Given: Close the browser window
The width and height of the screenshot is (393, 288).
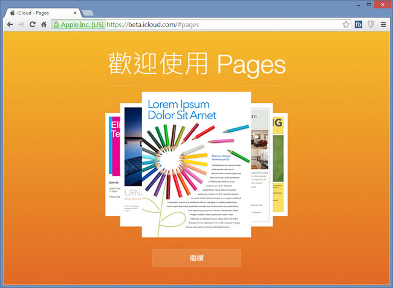Looking at the screenshot, I should [383, 4].
